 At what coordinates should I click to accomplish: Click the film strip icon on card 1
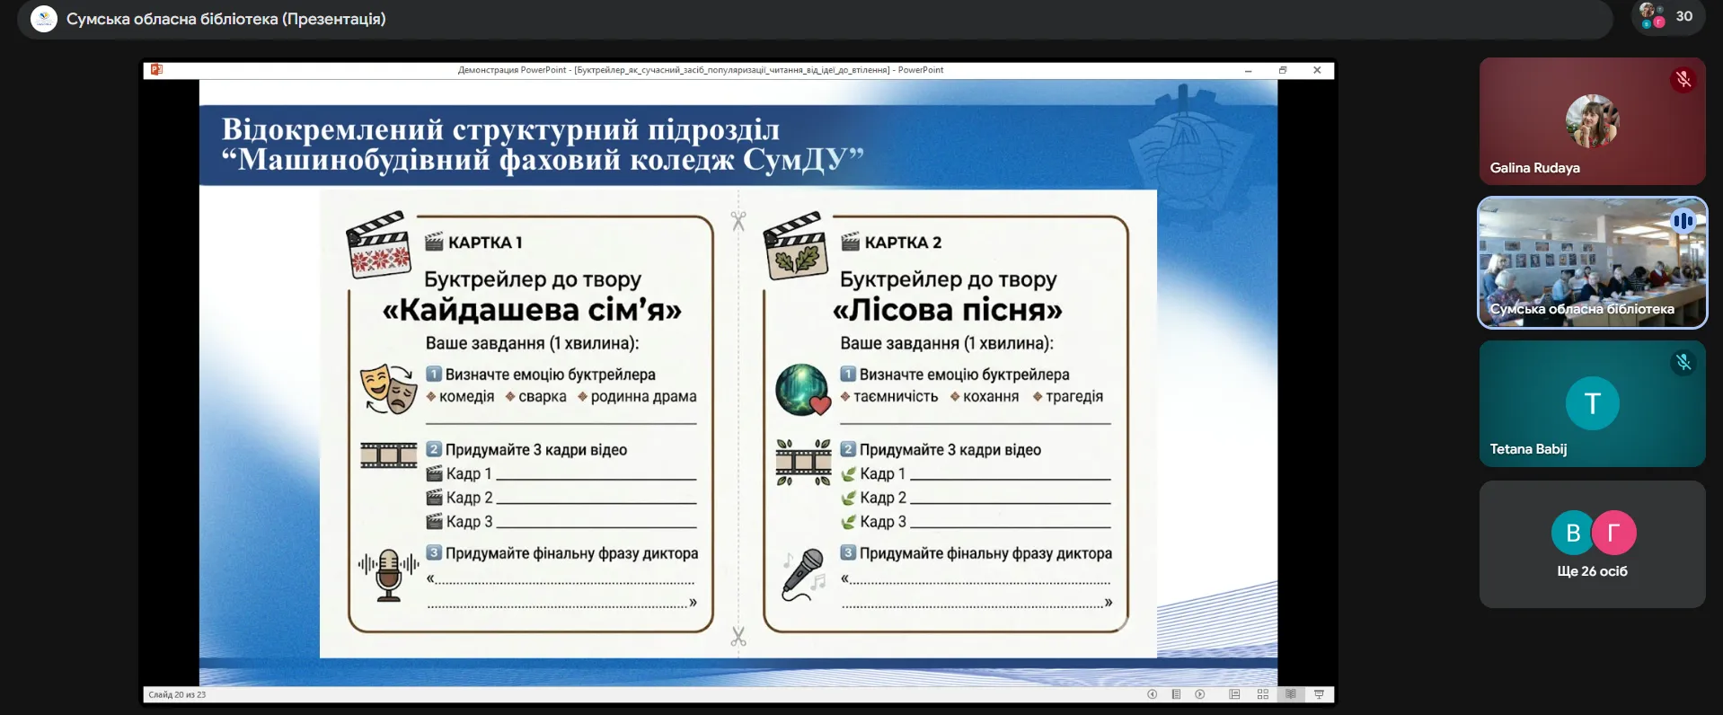coord(388,455)
